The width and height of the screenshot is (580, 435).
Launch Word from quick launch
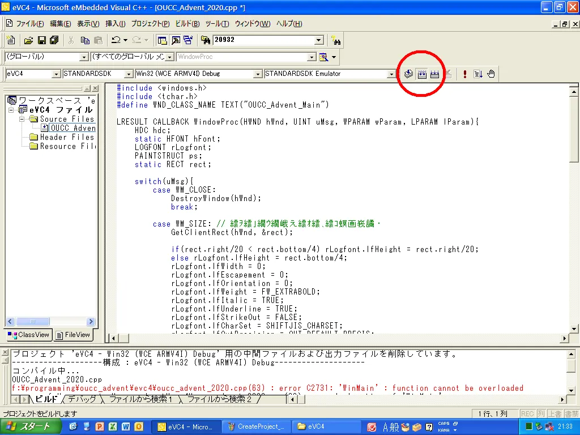pos(126,427)
